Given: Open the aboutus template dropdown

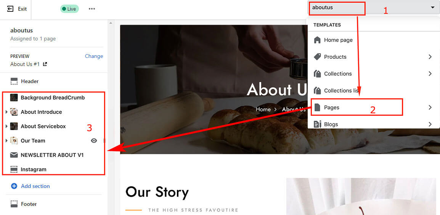Looking at the screenshot, I should coord(374,8).
